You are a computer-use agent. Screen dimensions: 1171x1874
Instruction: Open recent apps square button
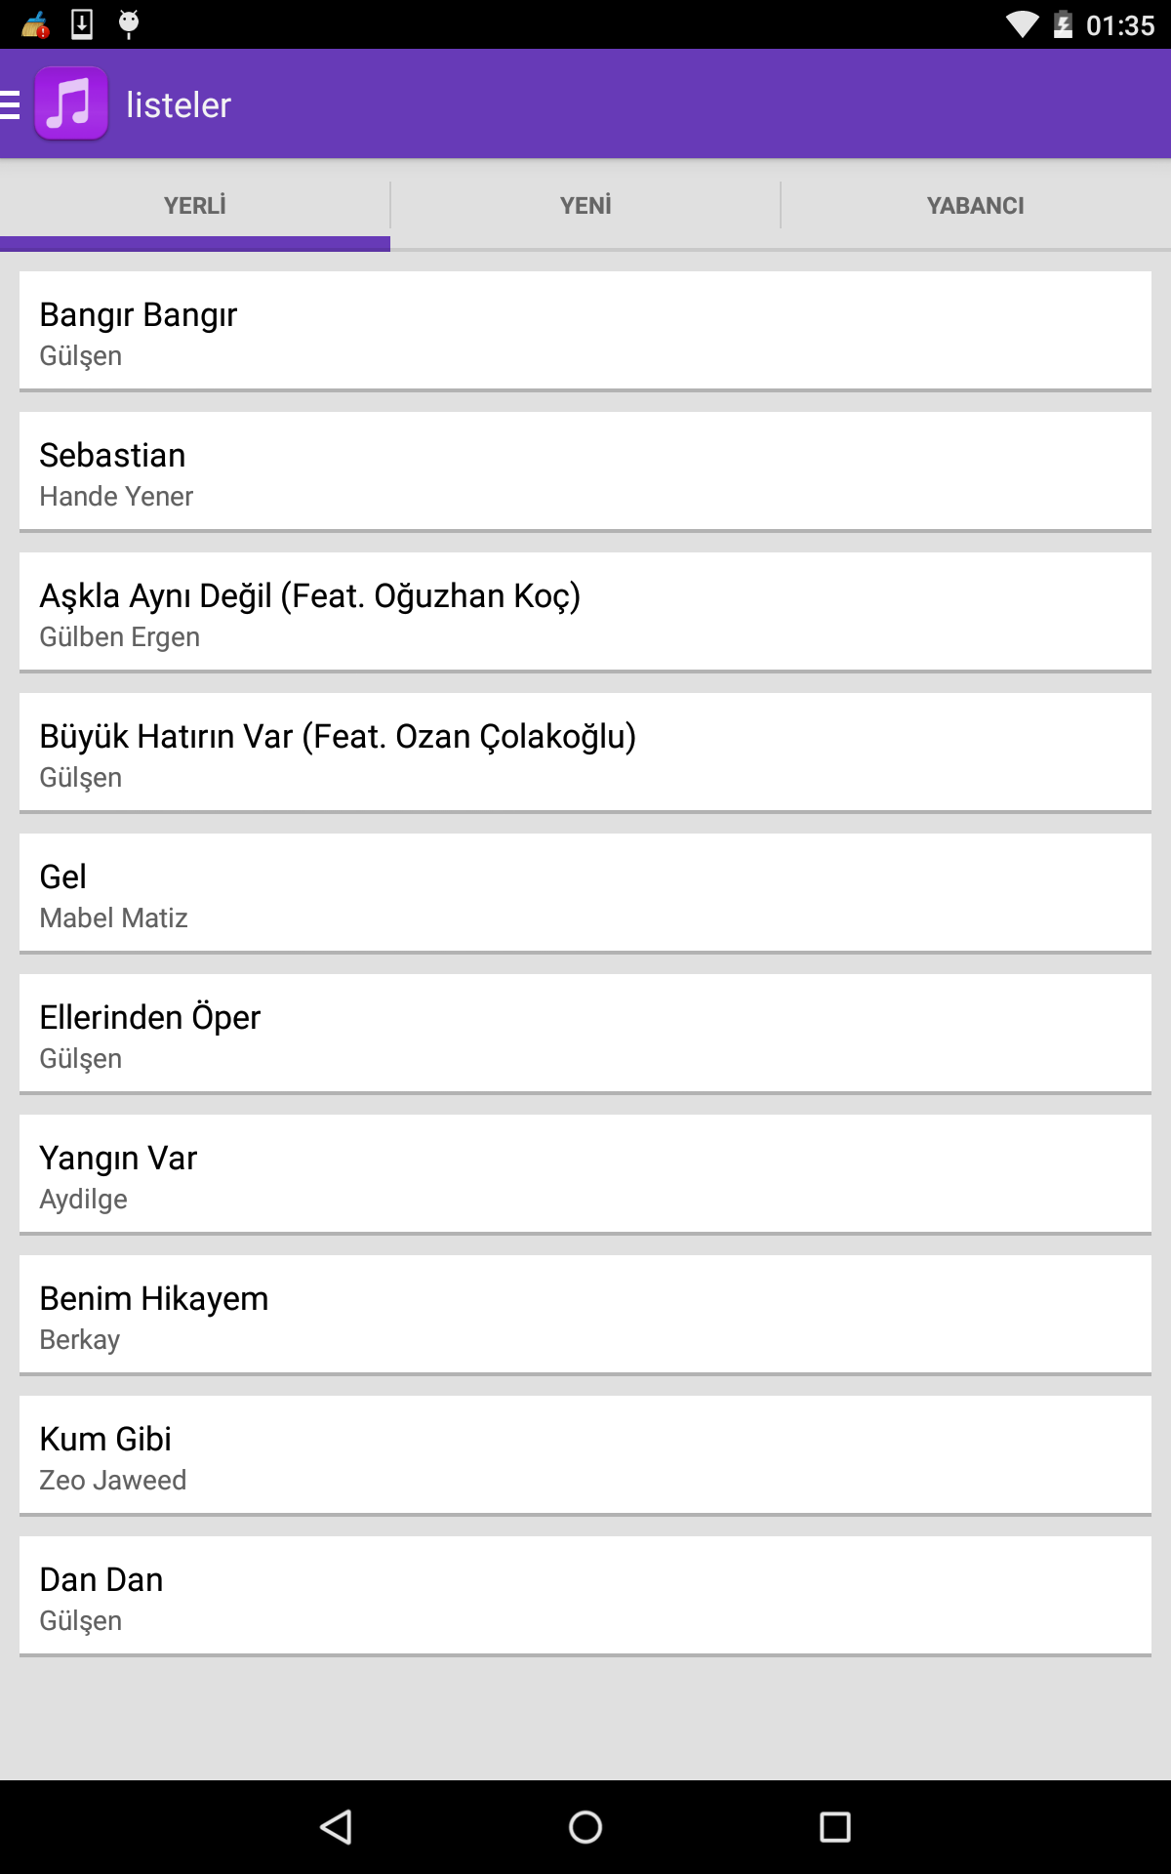(835, 1827)
